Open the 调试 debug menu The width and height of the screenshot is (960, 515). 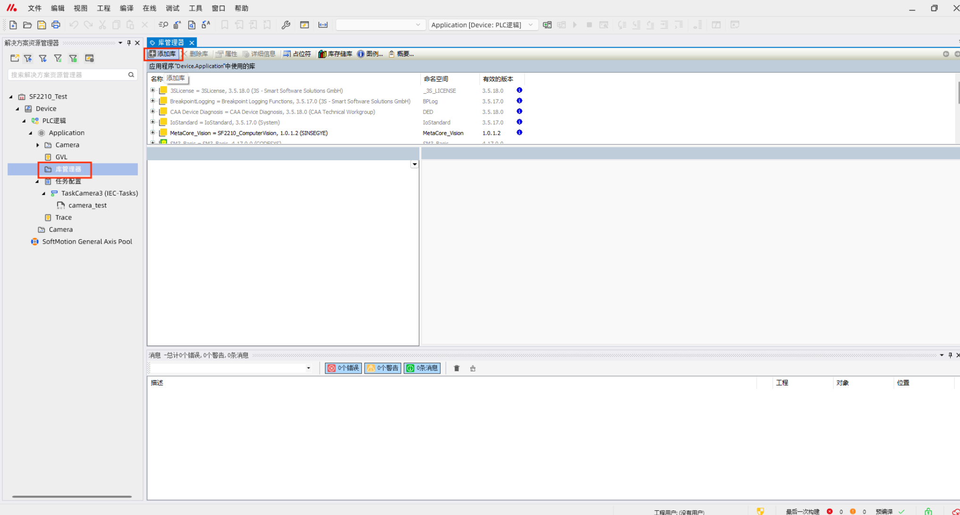click(172, 8)
